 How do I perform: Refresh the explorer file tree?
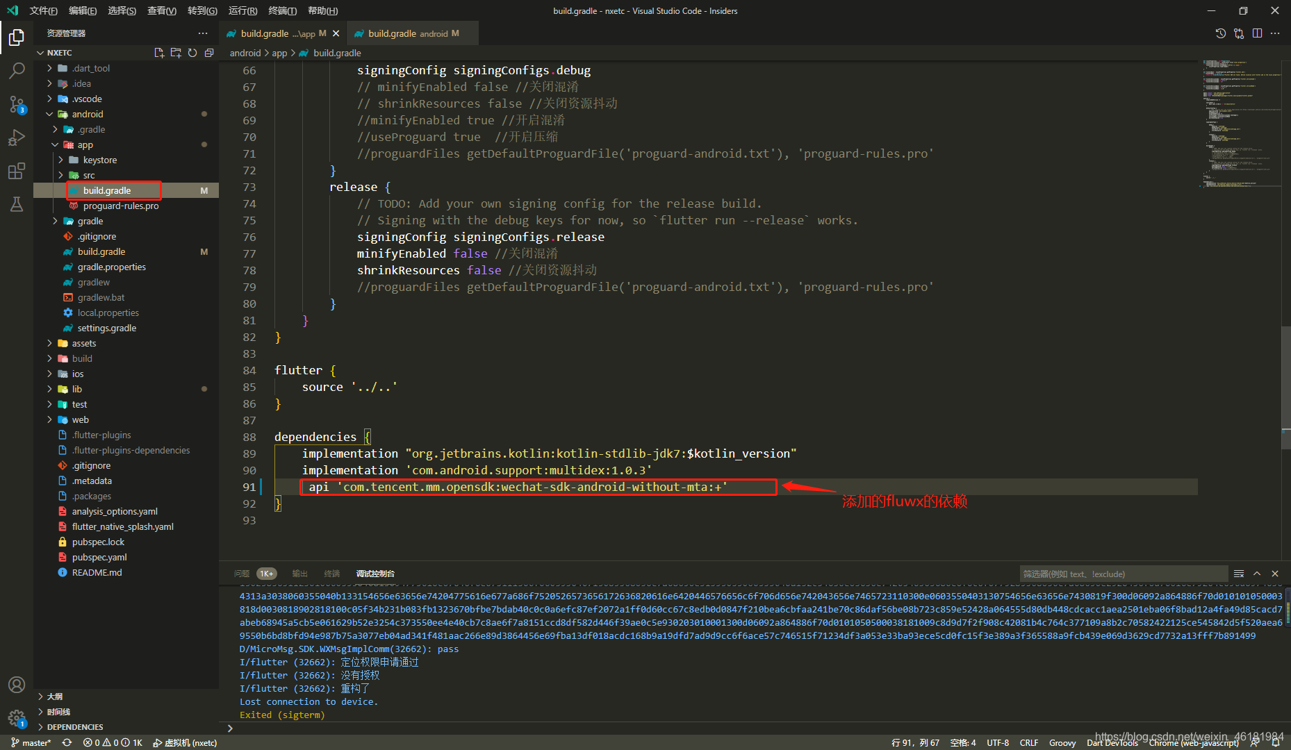click(192, 53)
